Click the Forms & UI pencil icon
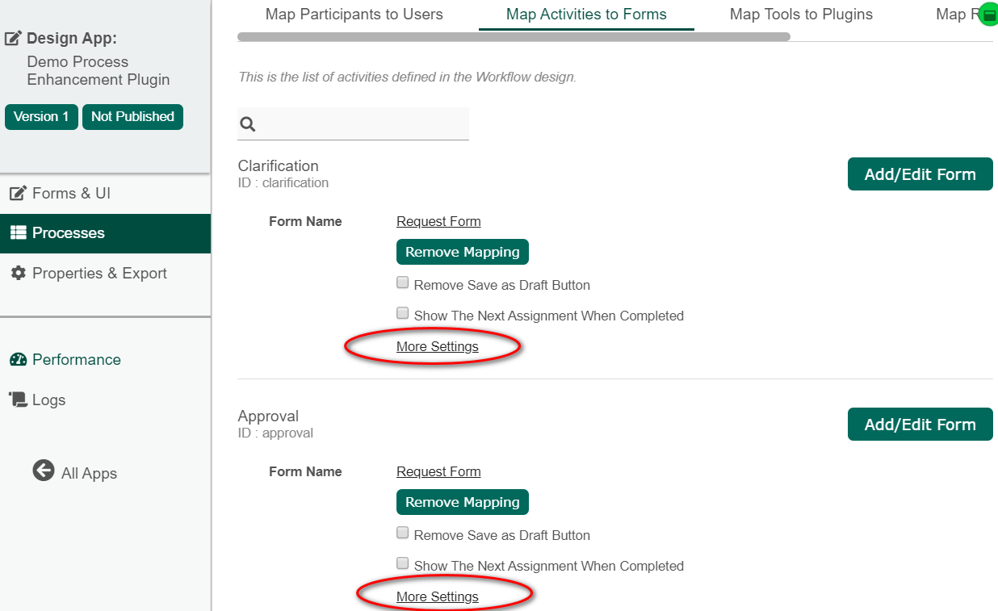This screenshot has width=998, height=611. [x=18, y=194]
